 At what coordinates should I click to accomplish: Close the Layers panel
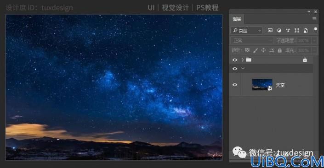tap(316, 11)
